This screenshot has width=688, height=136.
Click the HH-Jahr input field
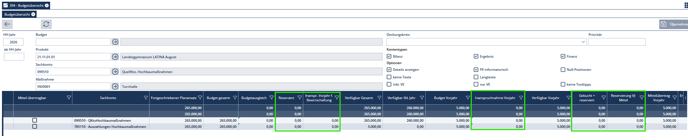13,42
